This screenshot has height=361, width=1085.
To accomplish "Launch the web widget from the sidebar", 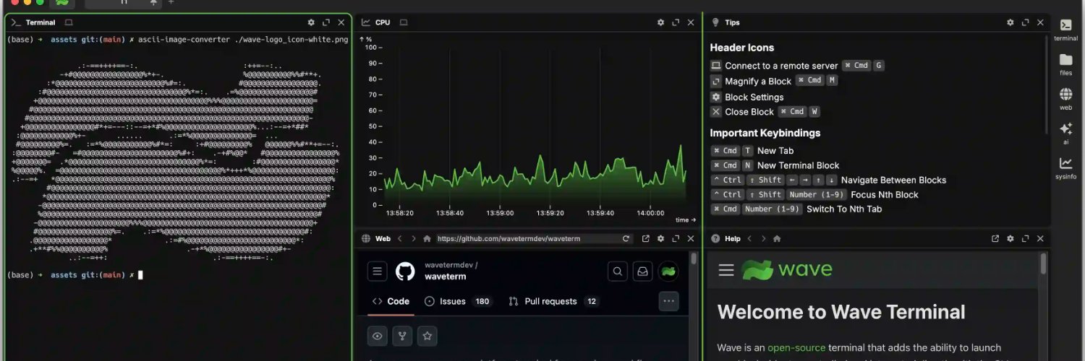I will click(x=1065, y=98).
